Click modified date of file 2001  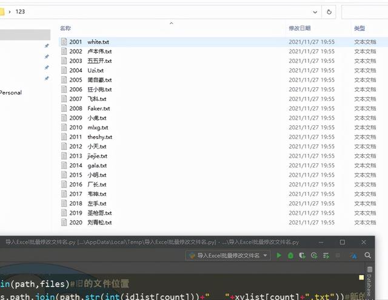(312, 42)
